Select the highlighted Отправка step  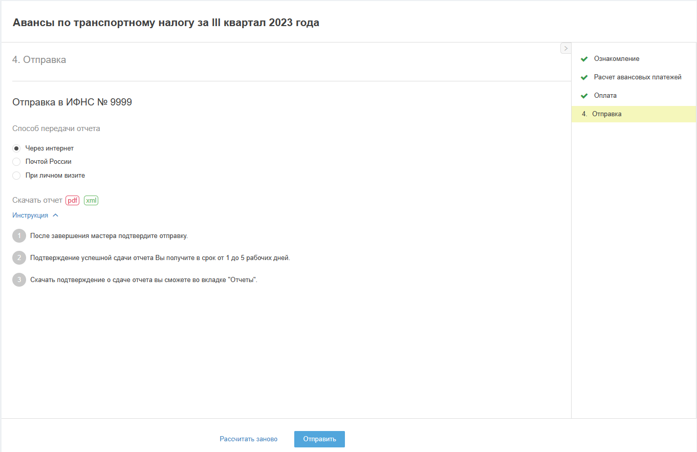(x=606, y=114)
